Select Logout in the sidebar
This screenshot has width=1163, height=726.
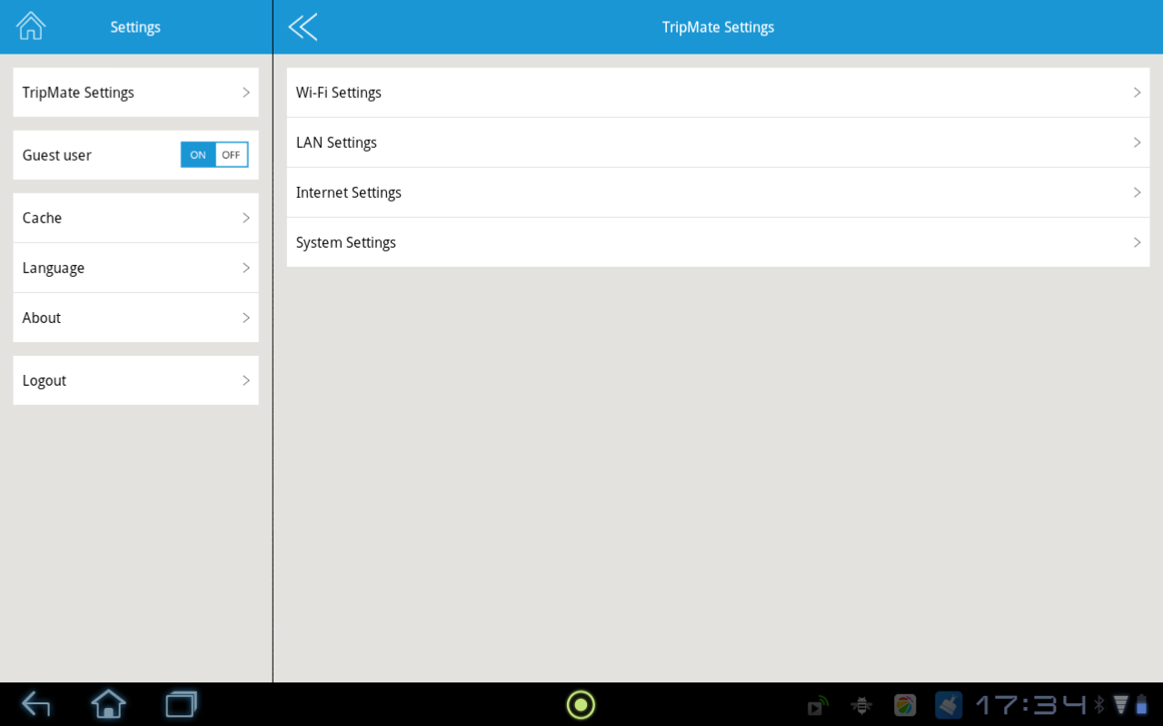(136, 380)
